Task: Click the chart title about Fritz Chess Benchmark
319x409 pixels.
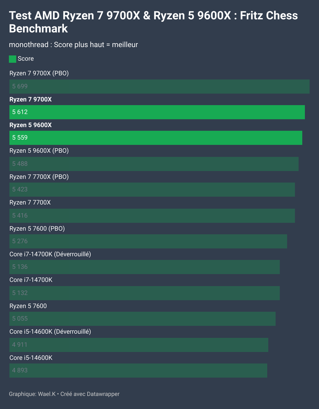Action: (153, 22)
